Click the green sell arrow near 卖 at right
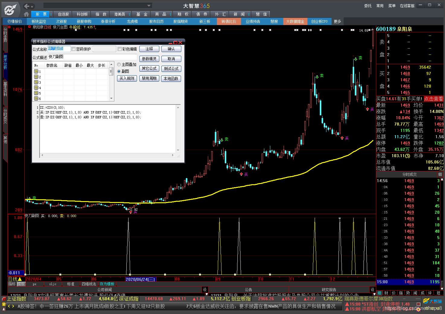The height and width of the screenshot is (314, 445). pos(356,59)
